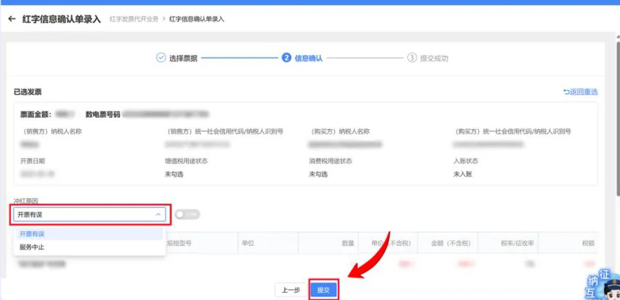Open the 红字发票代开业务 breadcrumb link
This screenshot has height=300, width=620.
(133, 19)
